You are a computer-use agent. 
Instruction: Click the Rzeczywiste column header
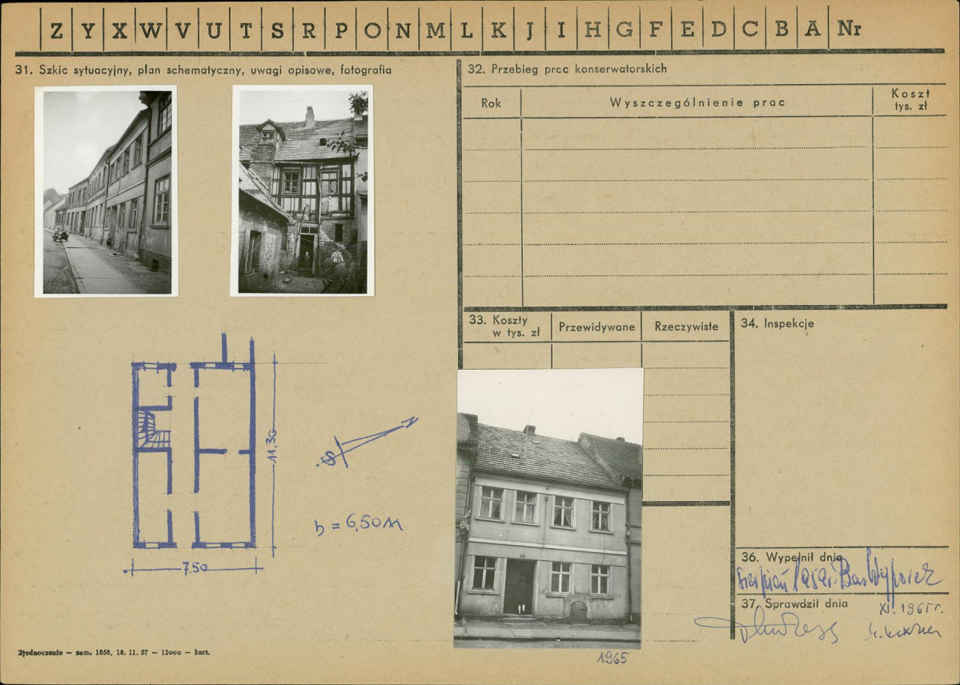click(685, 326)
